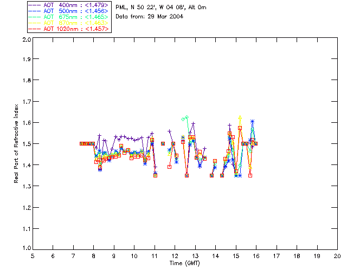The image size is (347, 277).
Task: Click the green dashed line sample in legend
Action: click(35, 17)
